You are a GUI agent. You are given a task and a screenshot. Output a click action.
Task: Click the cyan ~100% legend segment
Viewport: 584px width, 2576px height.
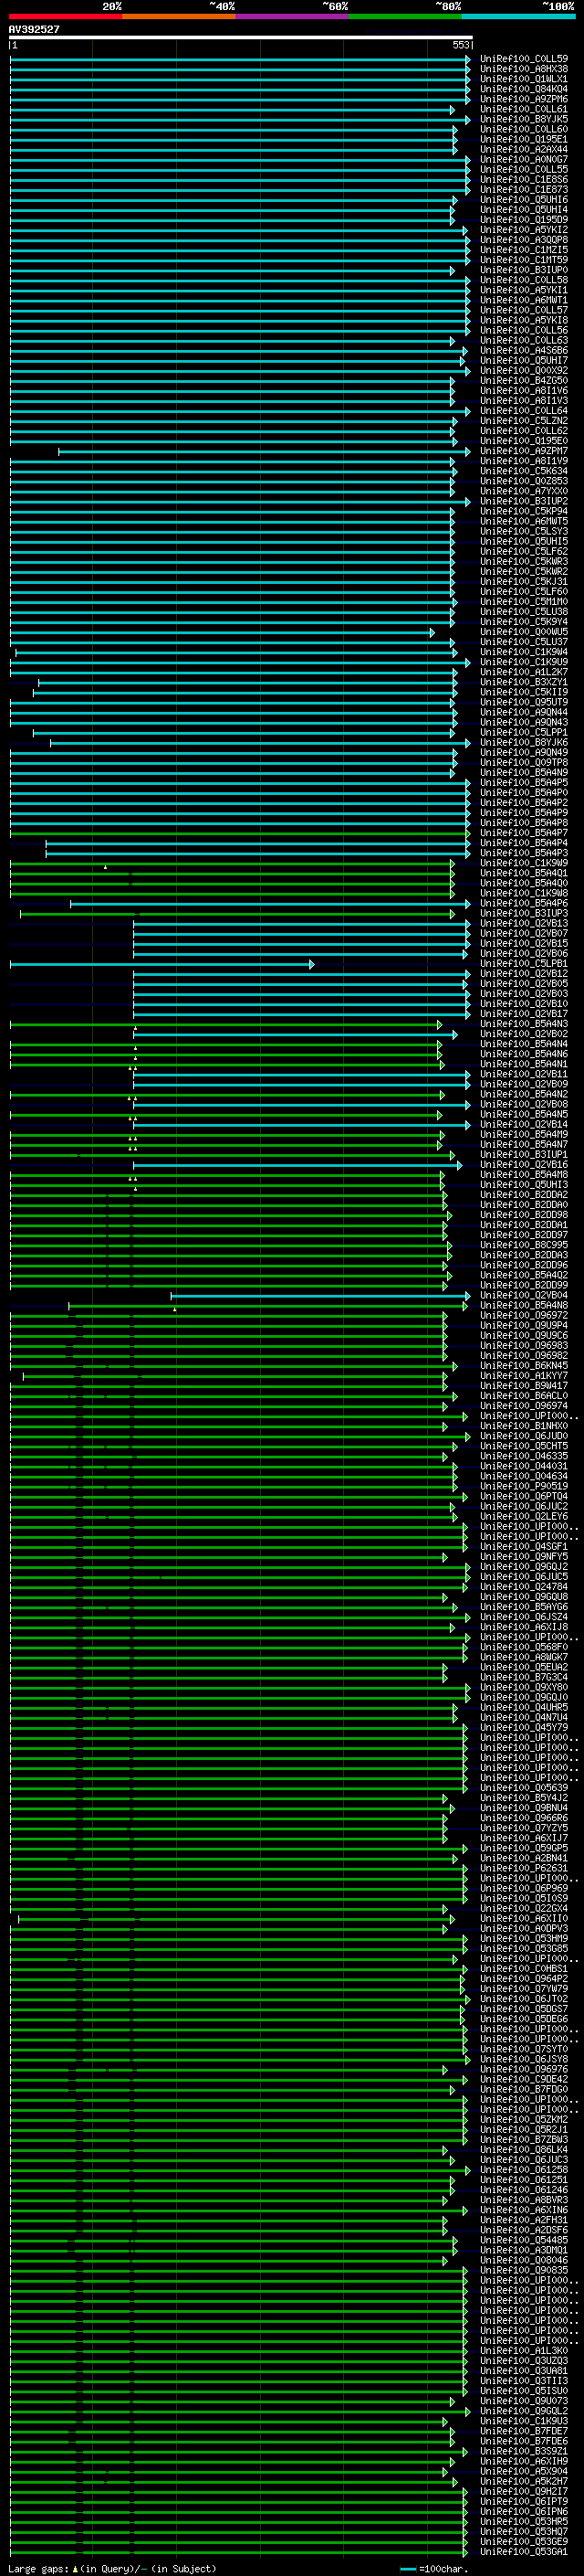click(x=518, y=16)
